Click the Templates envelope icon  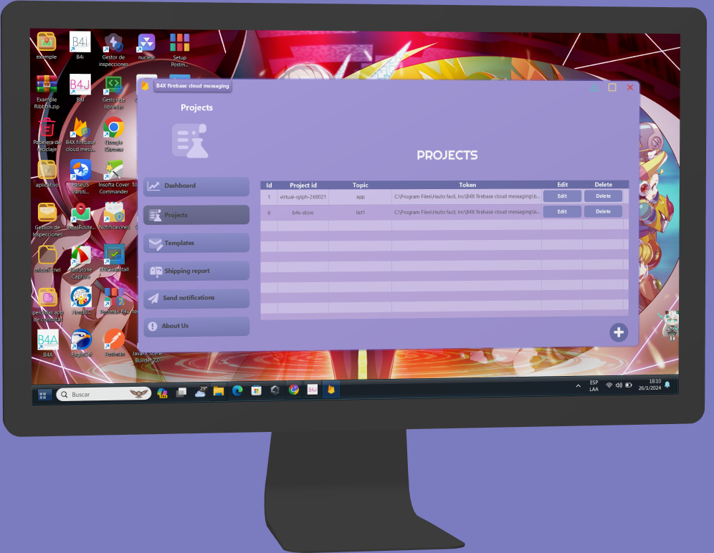click(155, 242)
